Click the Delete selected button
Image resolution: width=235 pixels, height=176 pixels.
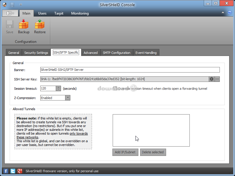pyautogui.click(x=153, y=152)
